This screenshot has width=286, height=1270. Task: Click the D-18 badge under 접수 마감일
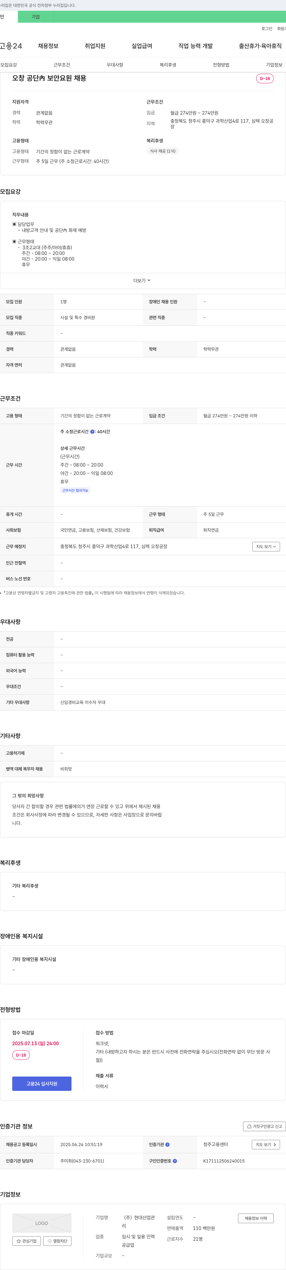[21, 1055]
